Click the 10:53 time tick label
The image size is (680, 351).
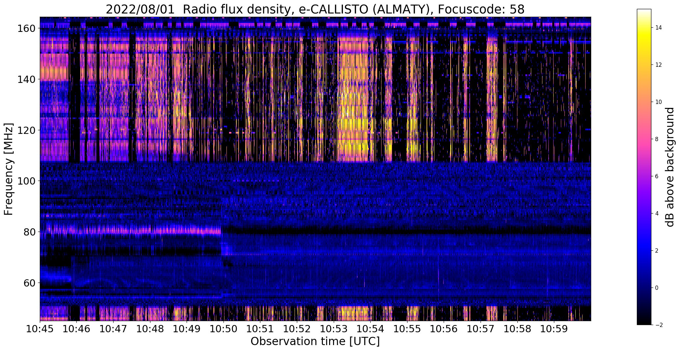pyautogui.click(x=334, y=329)
